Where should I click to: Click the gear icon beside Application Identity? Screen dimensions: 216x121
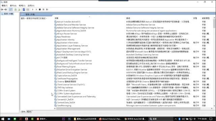(x=55, y=40)
